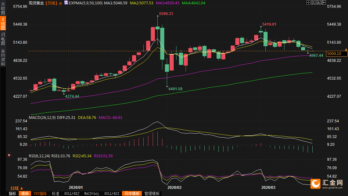This screenshot has height=196, width=348.
Task: Open the EXPMA indicator chart icon
Action: pyautogui.click(x=66, y=3)
